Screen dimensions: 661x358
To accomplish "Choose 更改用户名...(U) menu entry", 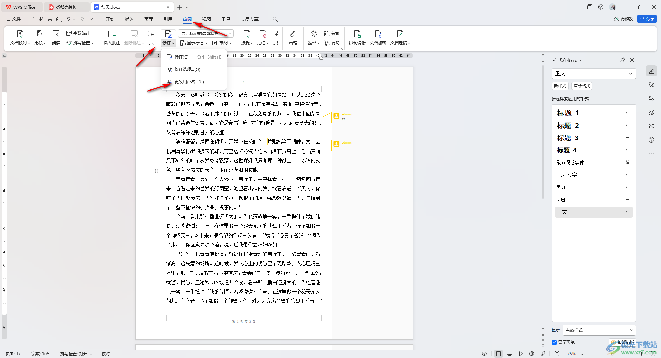I will click(194, 82).
